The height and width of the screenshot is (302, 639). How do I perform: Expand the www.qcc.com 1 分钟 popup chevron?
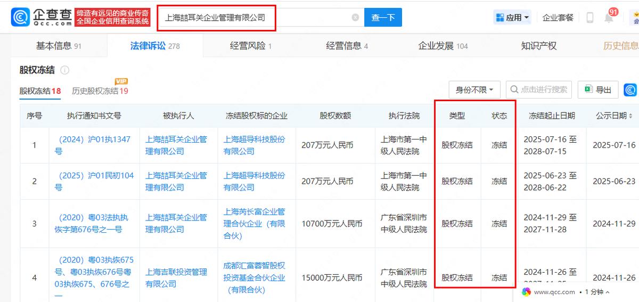pyautogui.click(x=608, y=292)
